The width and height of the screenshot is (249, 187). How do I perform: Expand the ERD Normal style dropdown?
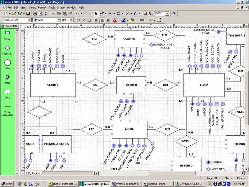29,20
